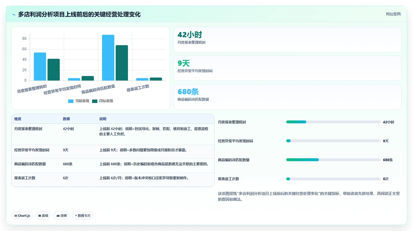Click the icon in the 进度 tag

click(x=58, y=216)
